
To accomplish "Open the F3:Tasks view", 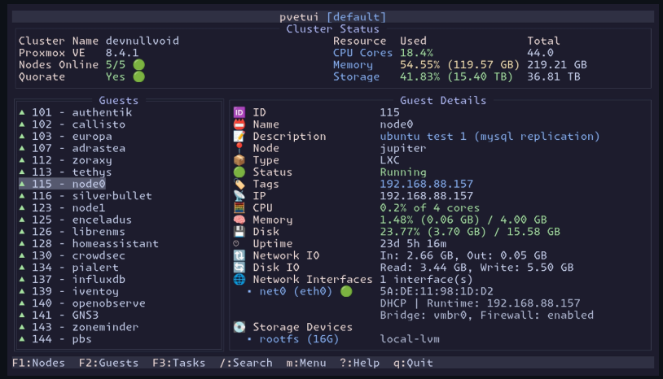I will click(179, 363).
